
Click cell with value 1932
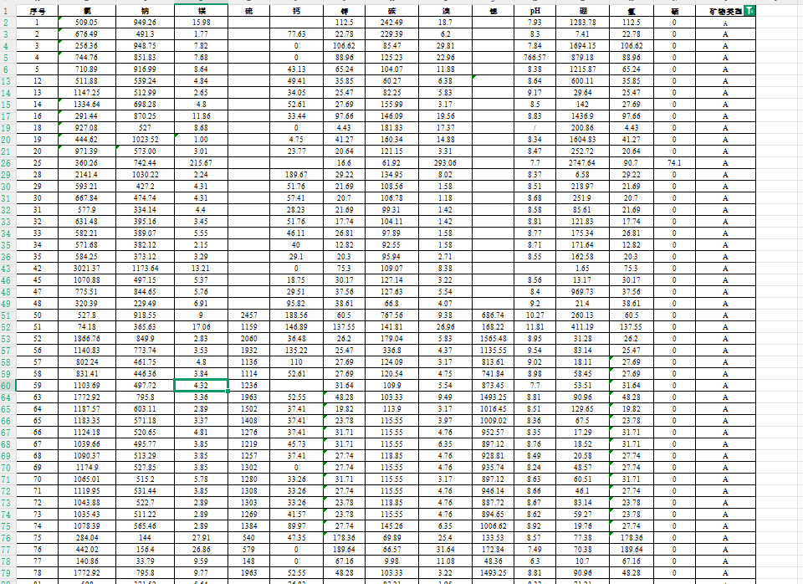249,351
